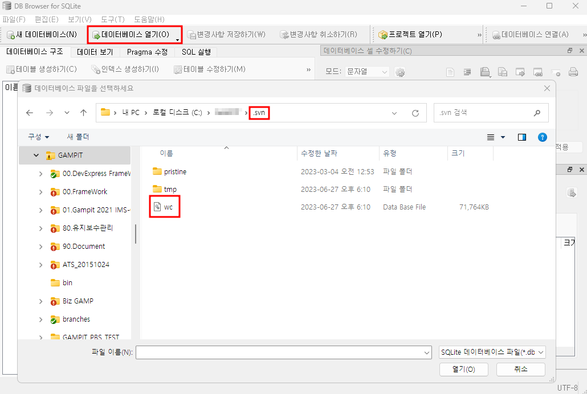The width and height of the screenshot is (587, 394).
Task: Click the set-NULL minus icon in cell editor
Action: coord(556,72)
